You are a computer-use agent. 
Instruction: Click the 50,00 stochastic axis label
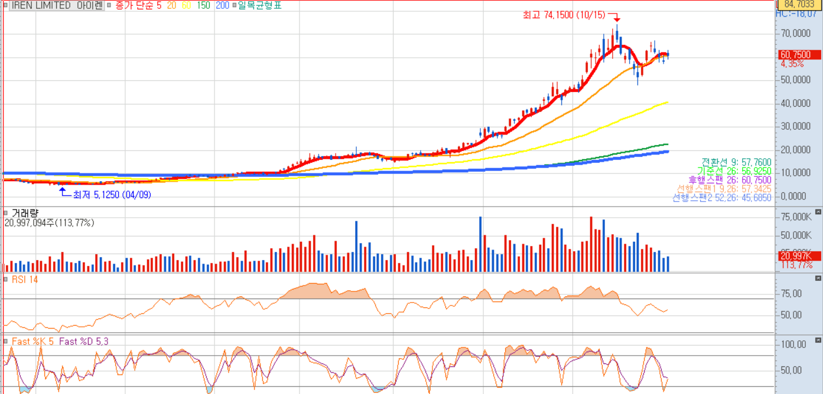point(792,370)
